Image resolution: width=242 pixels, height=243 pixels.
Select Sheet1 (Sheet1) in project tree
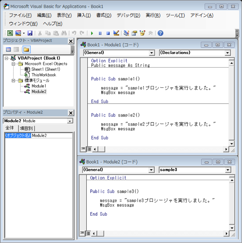[x=46, y=69]
